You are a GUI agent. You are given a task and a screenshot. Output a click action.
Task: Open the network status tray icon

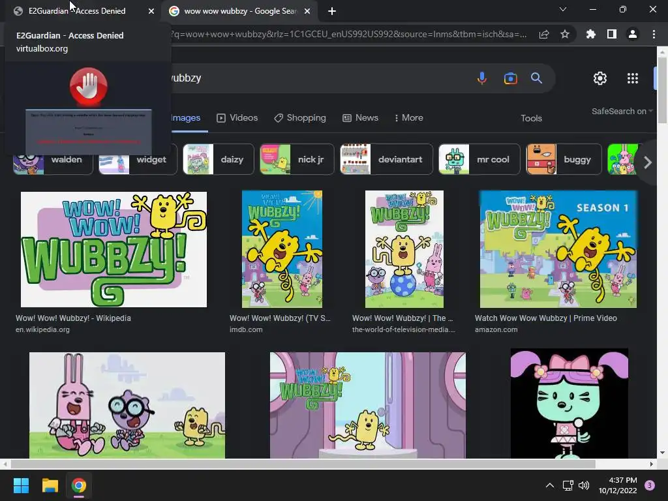pyautogui.click(x=568, y=485)
